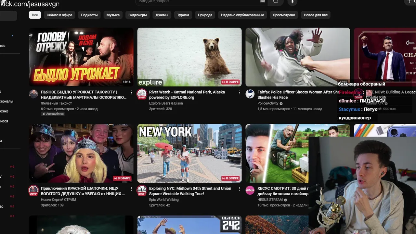
Task: Click the search query input field
Action: pyautogui.click(x=201, y=2)
